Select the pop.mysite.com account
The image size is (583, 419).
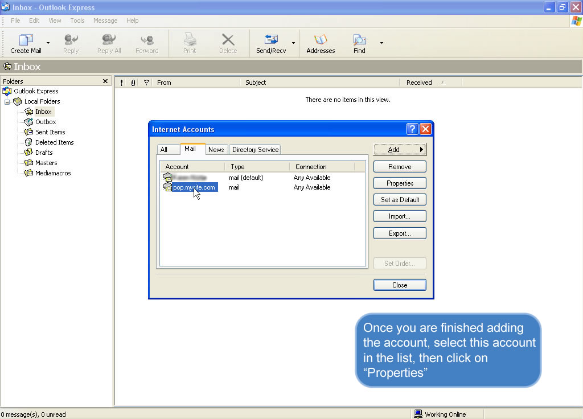194,187
